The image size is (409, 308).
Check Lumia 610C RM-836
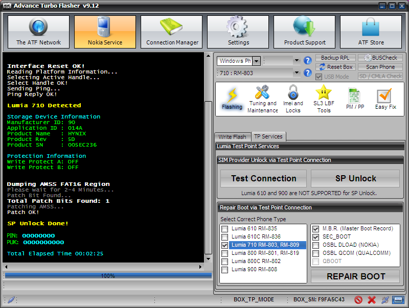[224, 237]
